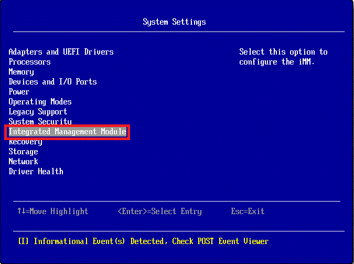Open the Memory settings entry
Image resolution: width=354 pixels, height=264 pixels.
click(x=21, y=72)
